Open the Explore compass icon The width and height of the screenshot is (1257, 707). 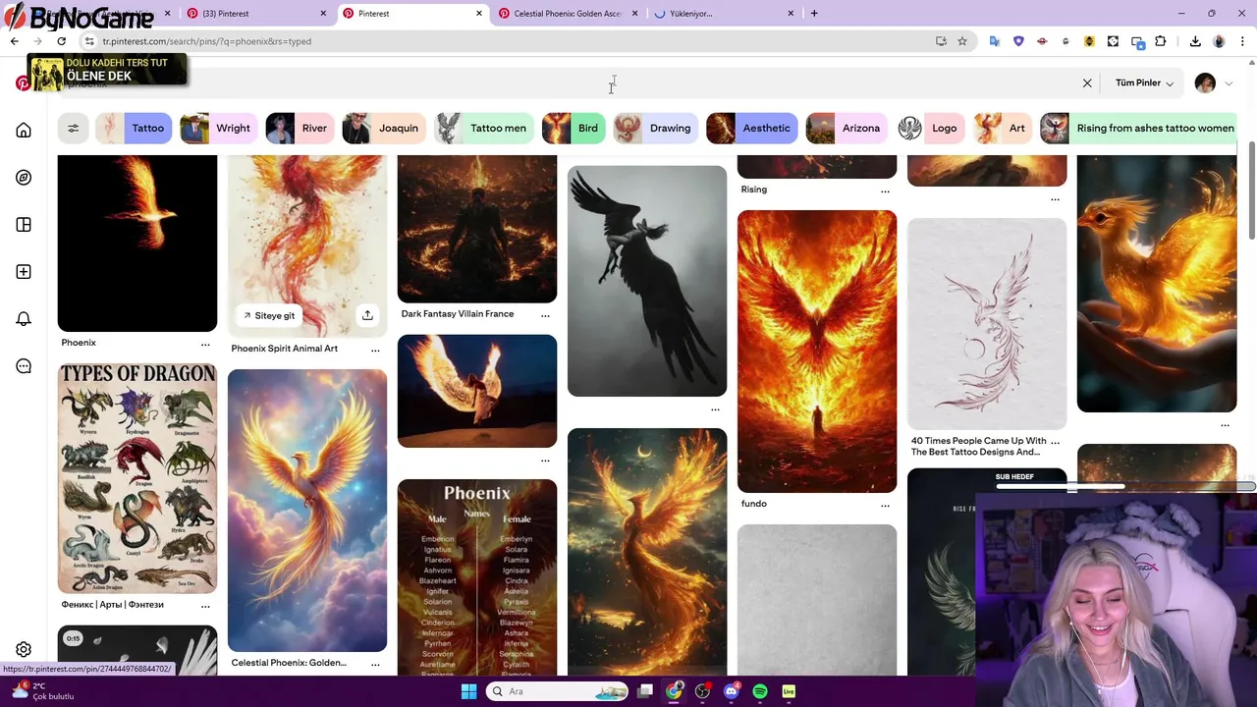coord(24,178)
